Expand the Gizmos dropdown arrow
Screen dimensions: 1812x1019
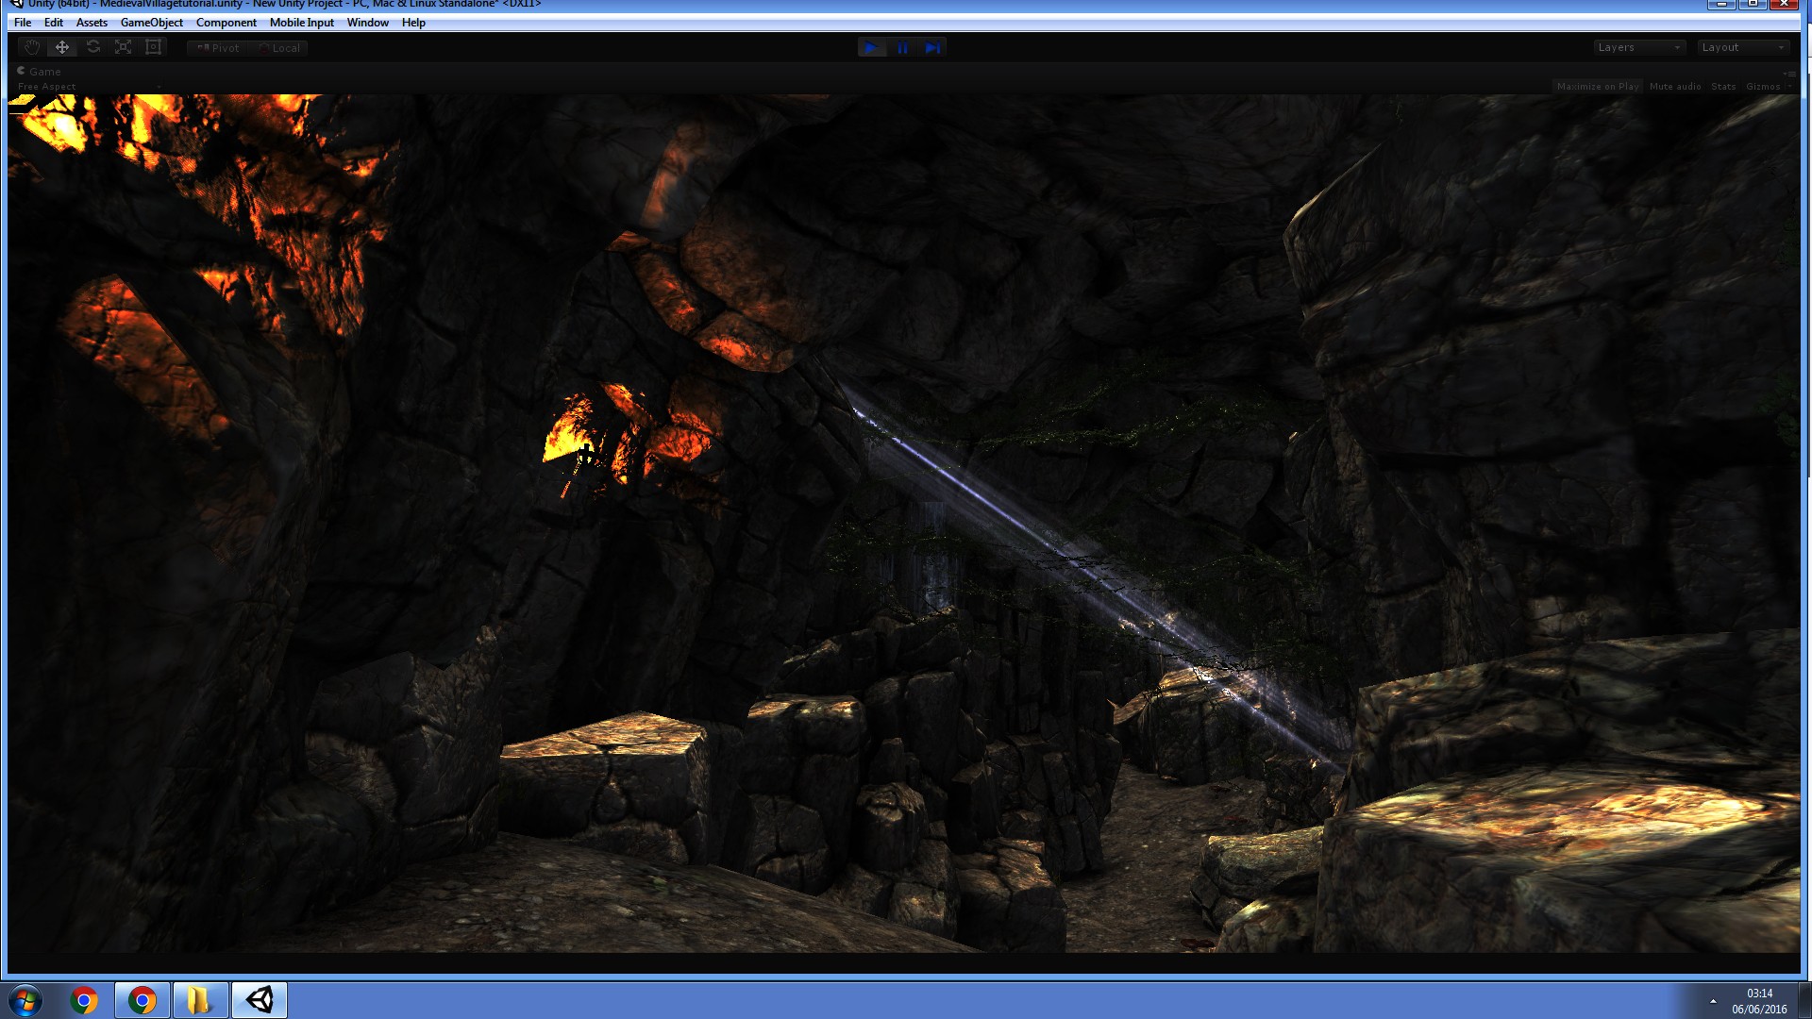point(1789,87)
